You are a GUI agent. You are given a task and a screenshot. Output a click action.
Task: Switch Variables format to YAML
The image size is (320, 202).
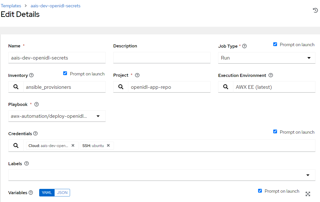pyautogui.click(x=47, y=193)
